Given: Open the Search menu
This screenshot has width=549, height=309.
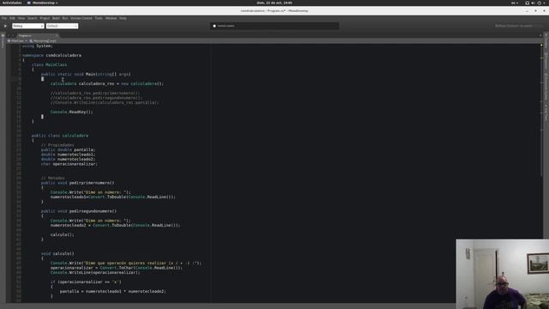Looking at the screenshot, I should (33, 18).
